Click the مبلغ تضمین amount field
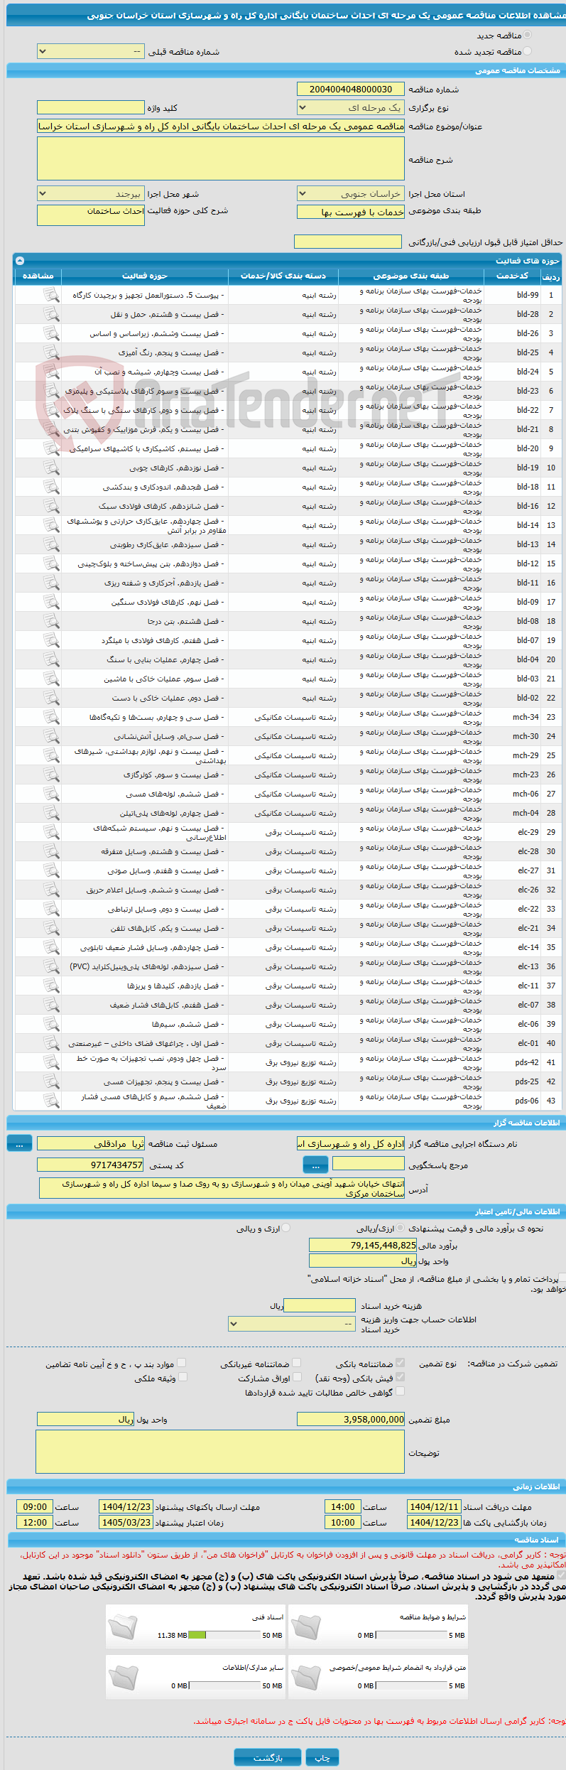Screen dimensions: 566x1770 (351, 1419)
